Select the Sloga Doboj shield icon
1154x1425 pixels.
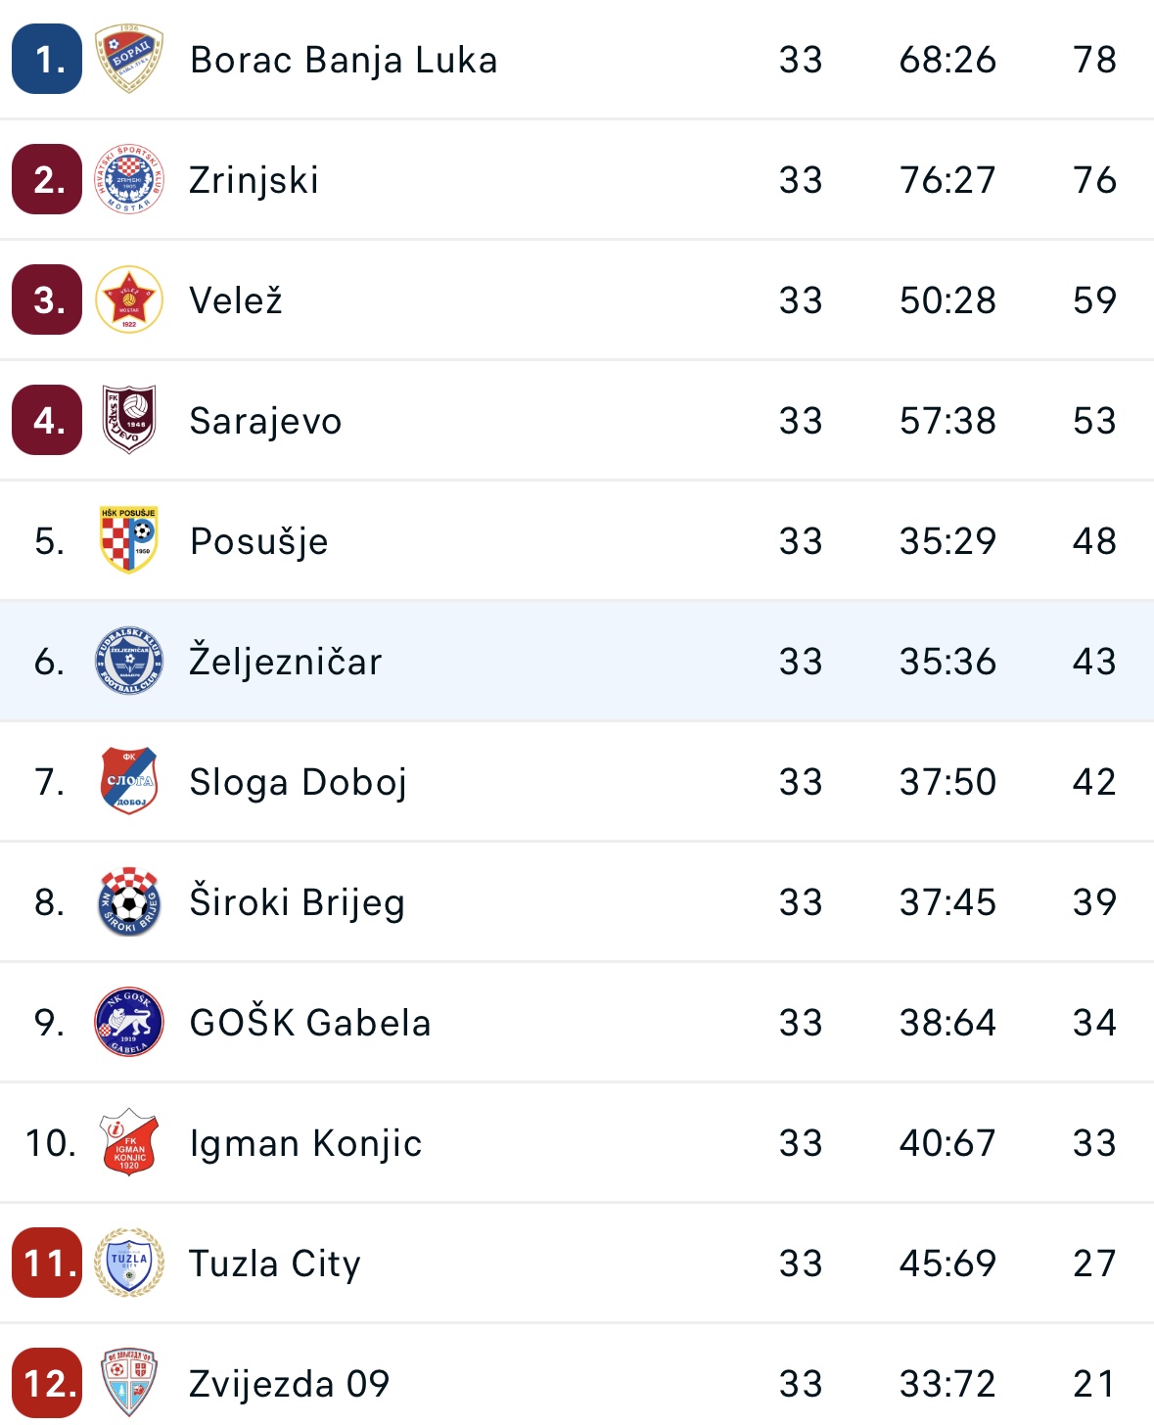(x=129, y=781)
